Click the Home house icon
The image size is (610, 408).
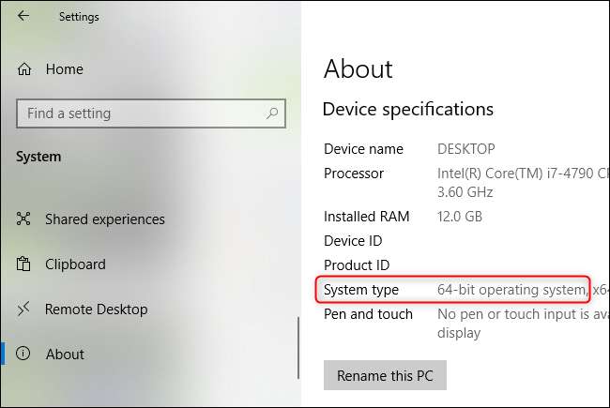(24, 69)
